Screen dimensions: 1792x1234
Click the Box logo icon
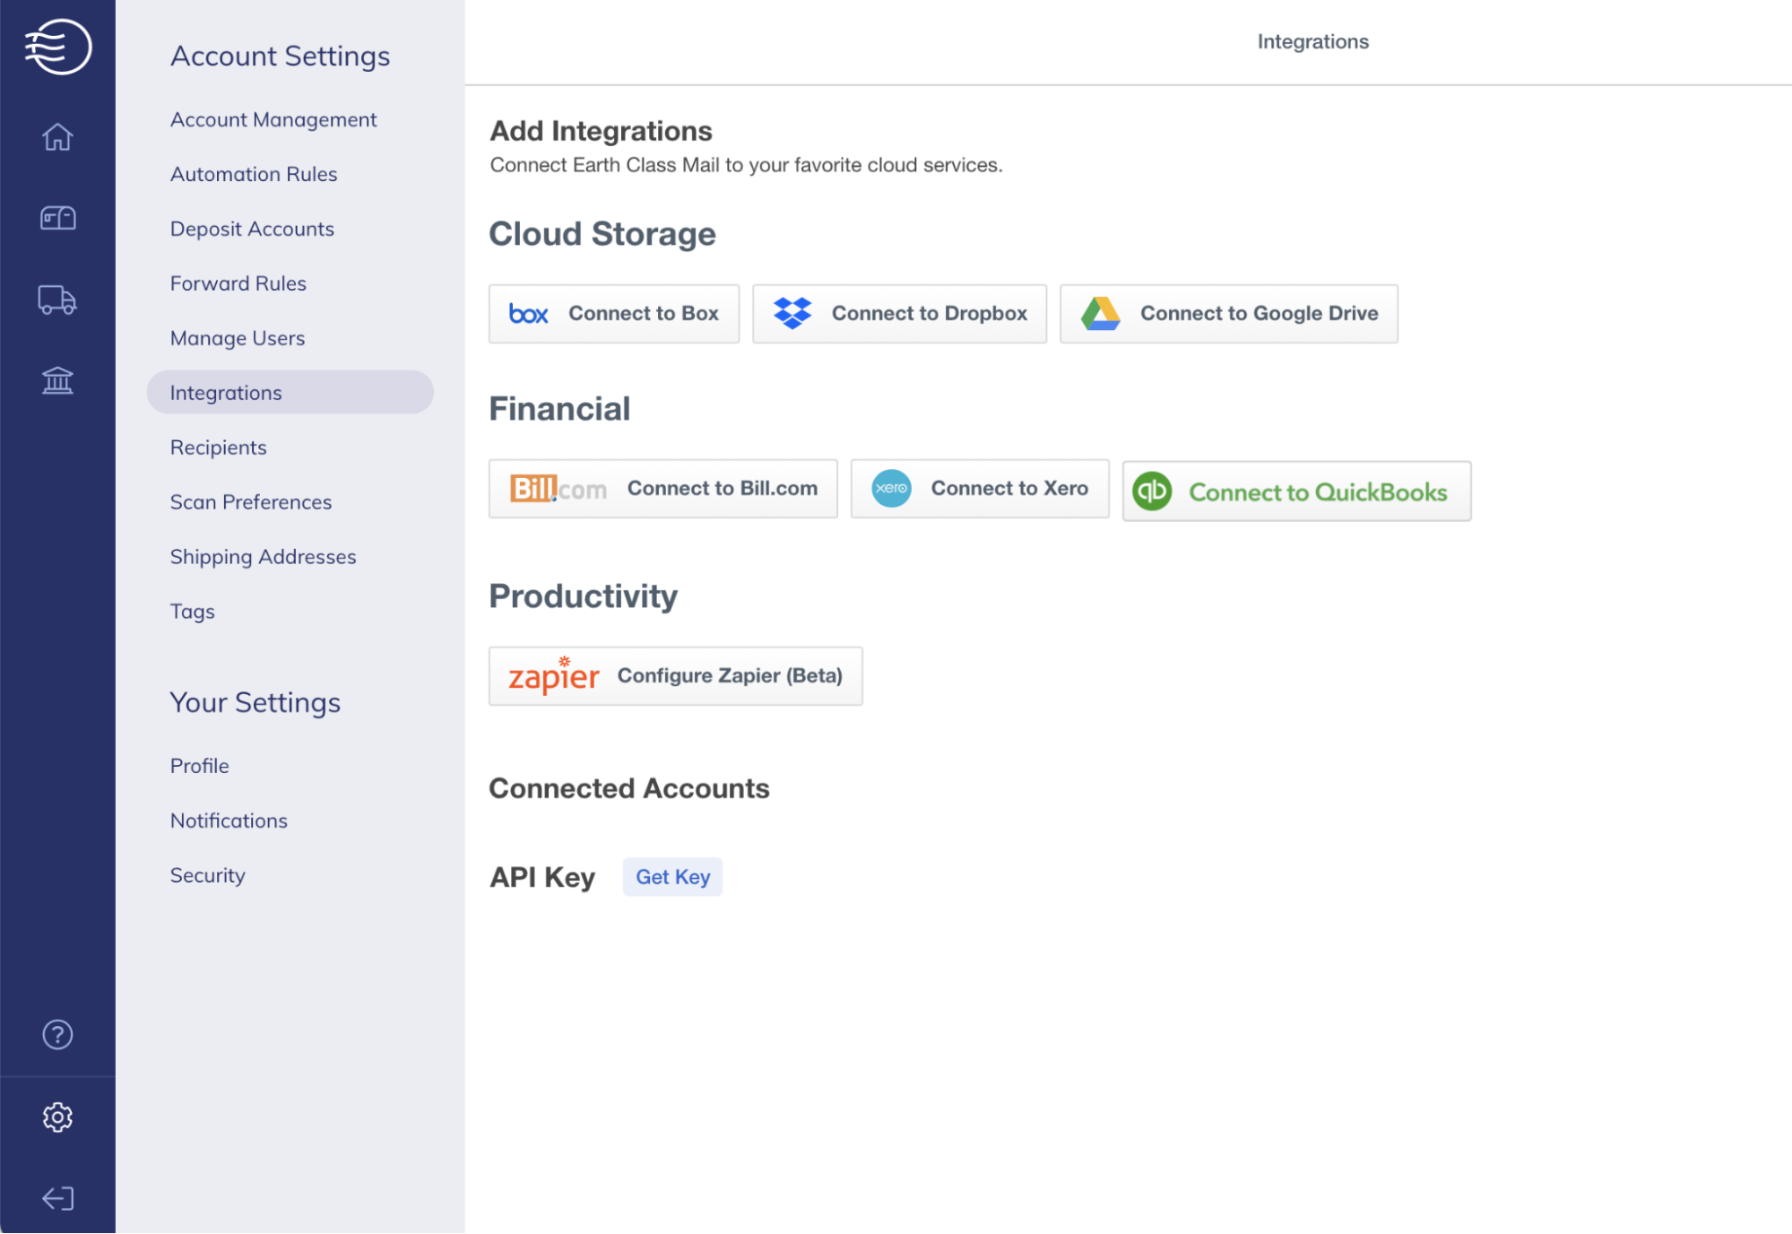(528, 314)
